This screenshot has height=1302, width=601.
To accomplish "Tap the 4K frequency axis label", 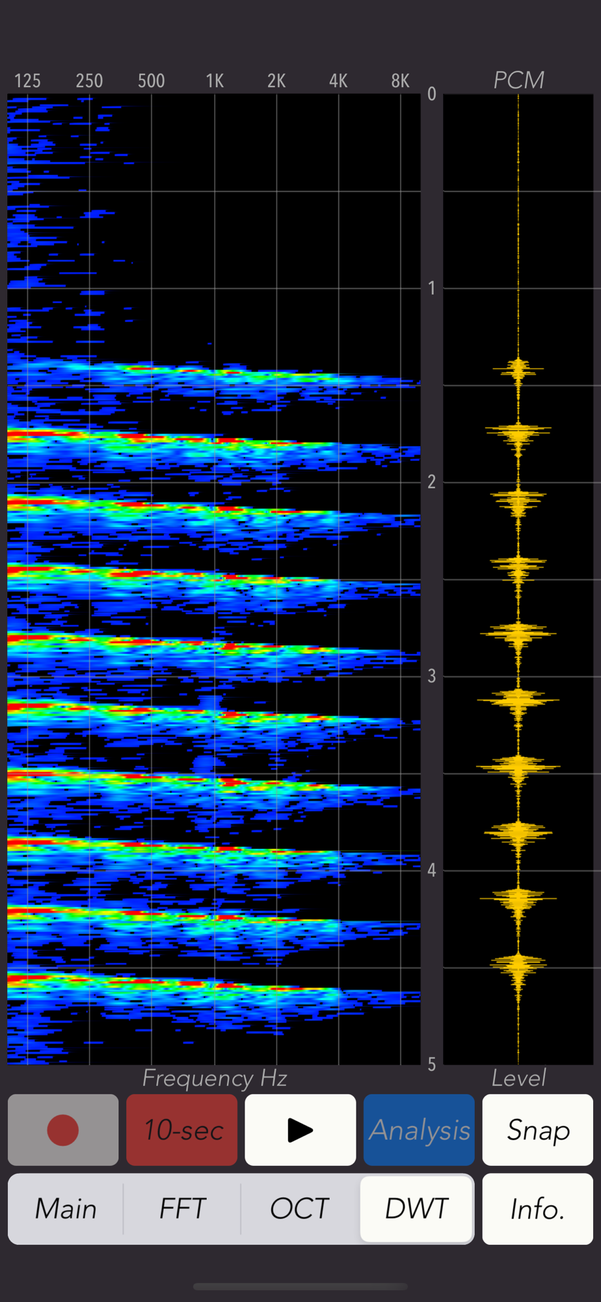I will coord(338,81).
